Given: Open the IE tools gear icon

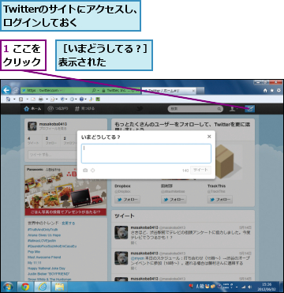Looking at the screenshot, I should pos(278,90).
